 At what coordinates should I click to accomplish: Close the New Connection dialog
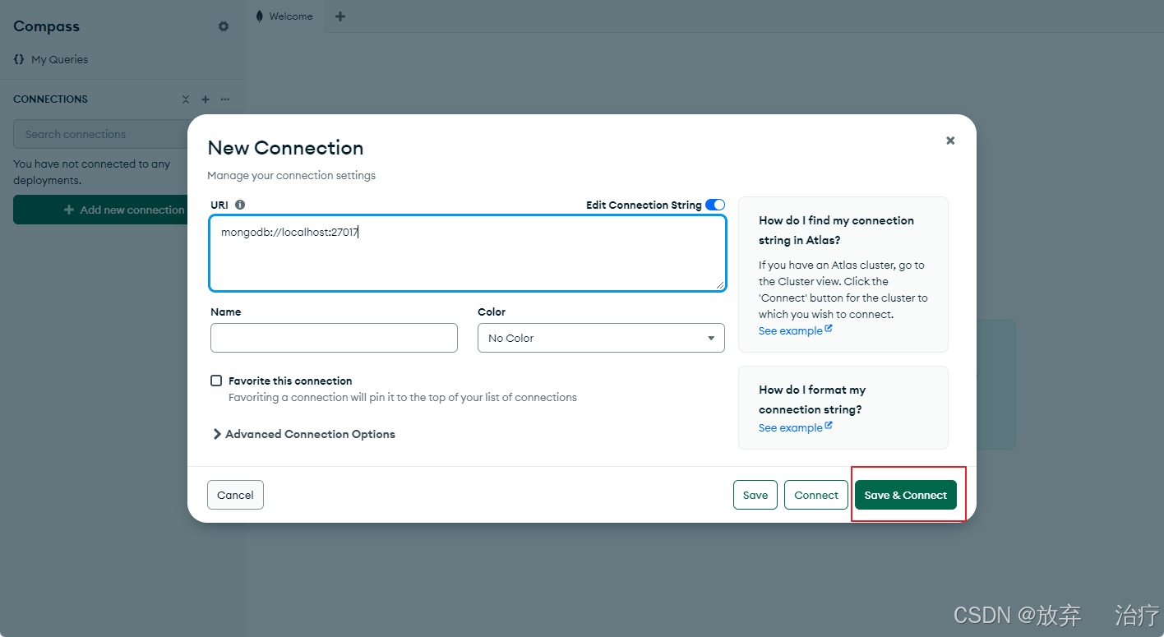[x=950, y=141]
